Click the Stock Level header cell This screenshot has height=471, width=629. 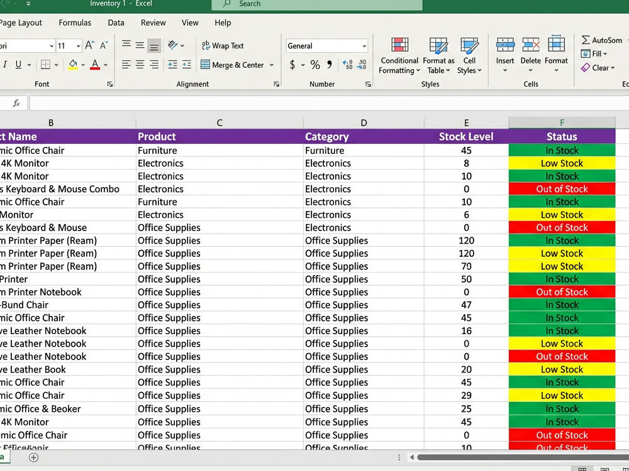[466, 136]
